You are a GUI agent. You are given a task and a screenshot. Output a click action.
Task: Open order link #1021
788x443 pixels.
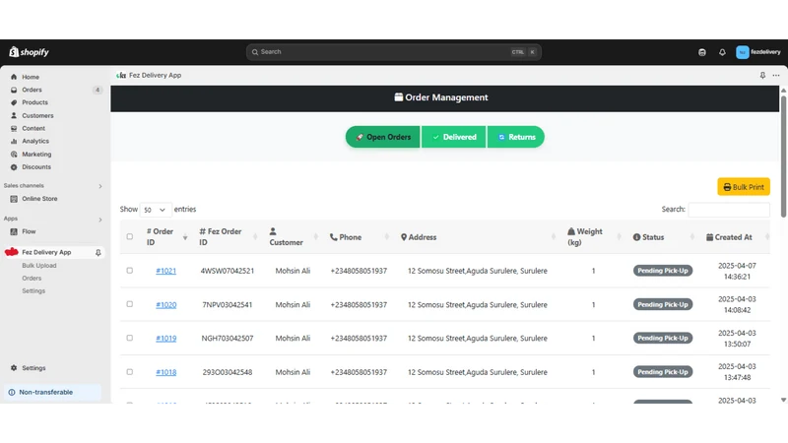click(165, 271)
